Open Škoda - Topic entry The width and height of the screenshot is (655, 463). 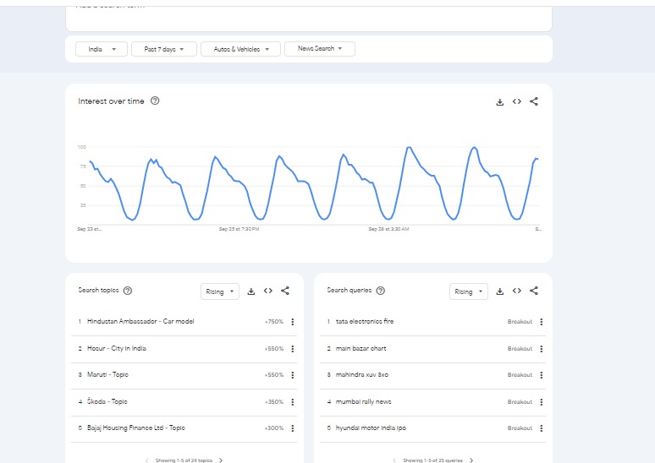(x=107, y=401)
